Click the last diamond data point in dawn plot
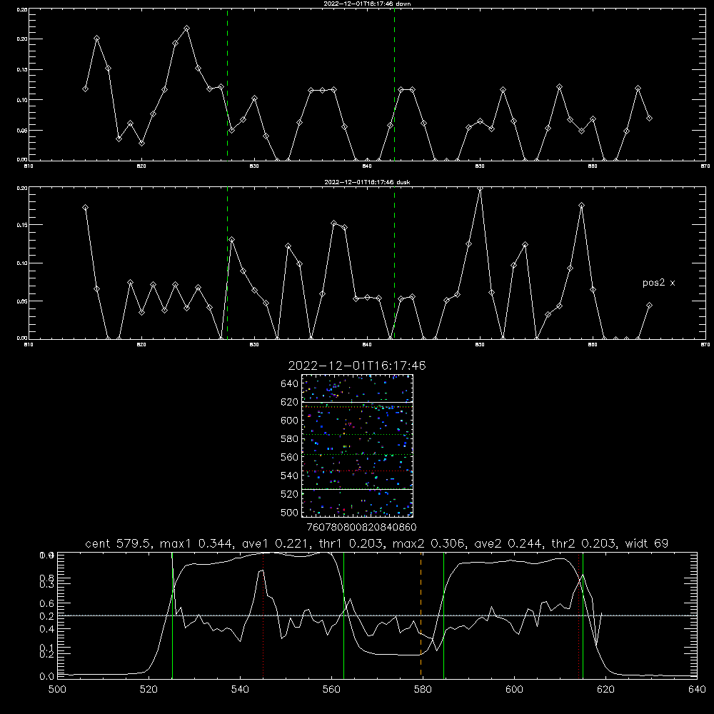 click(x=649, y=119)
